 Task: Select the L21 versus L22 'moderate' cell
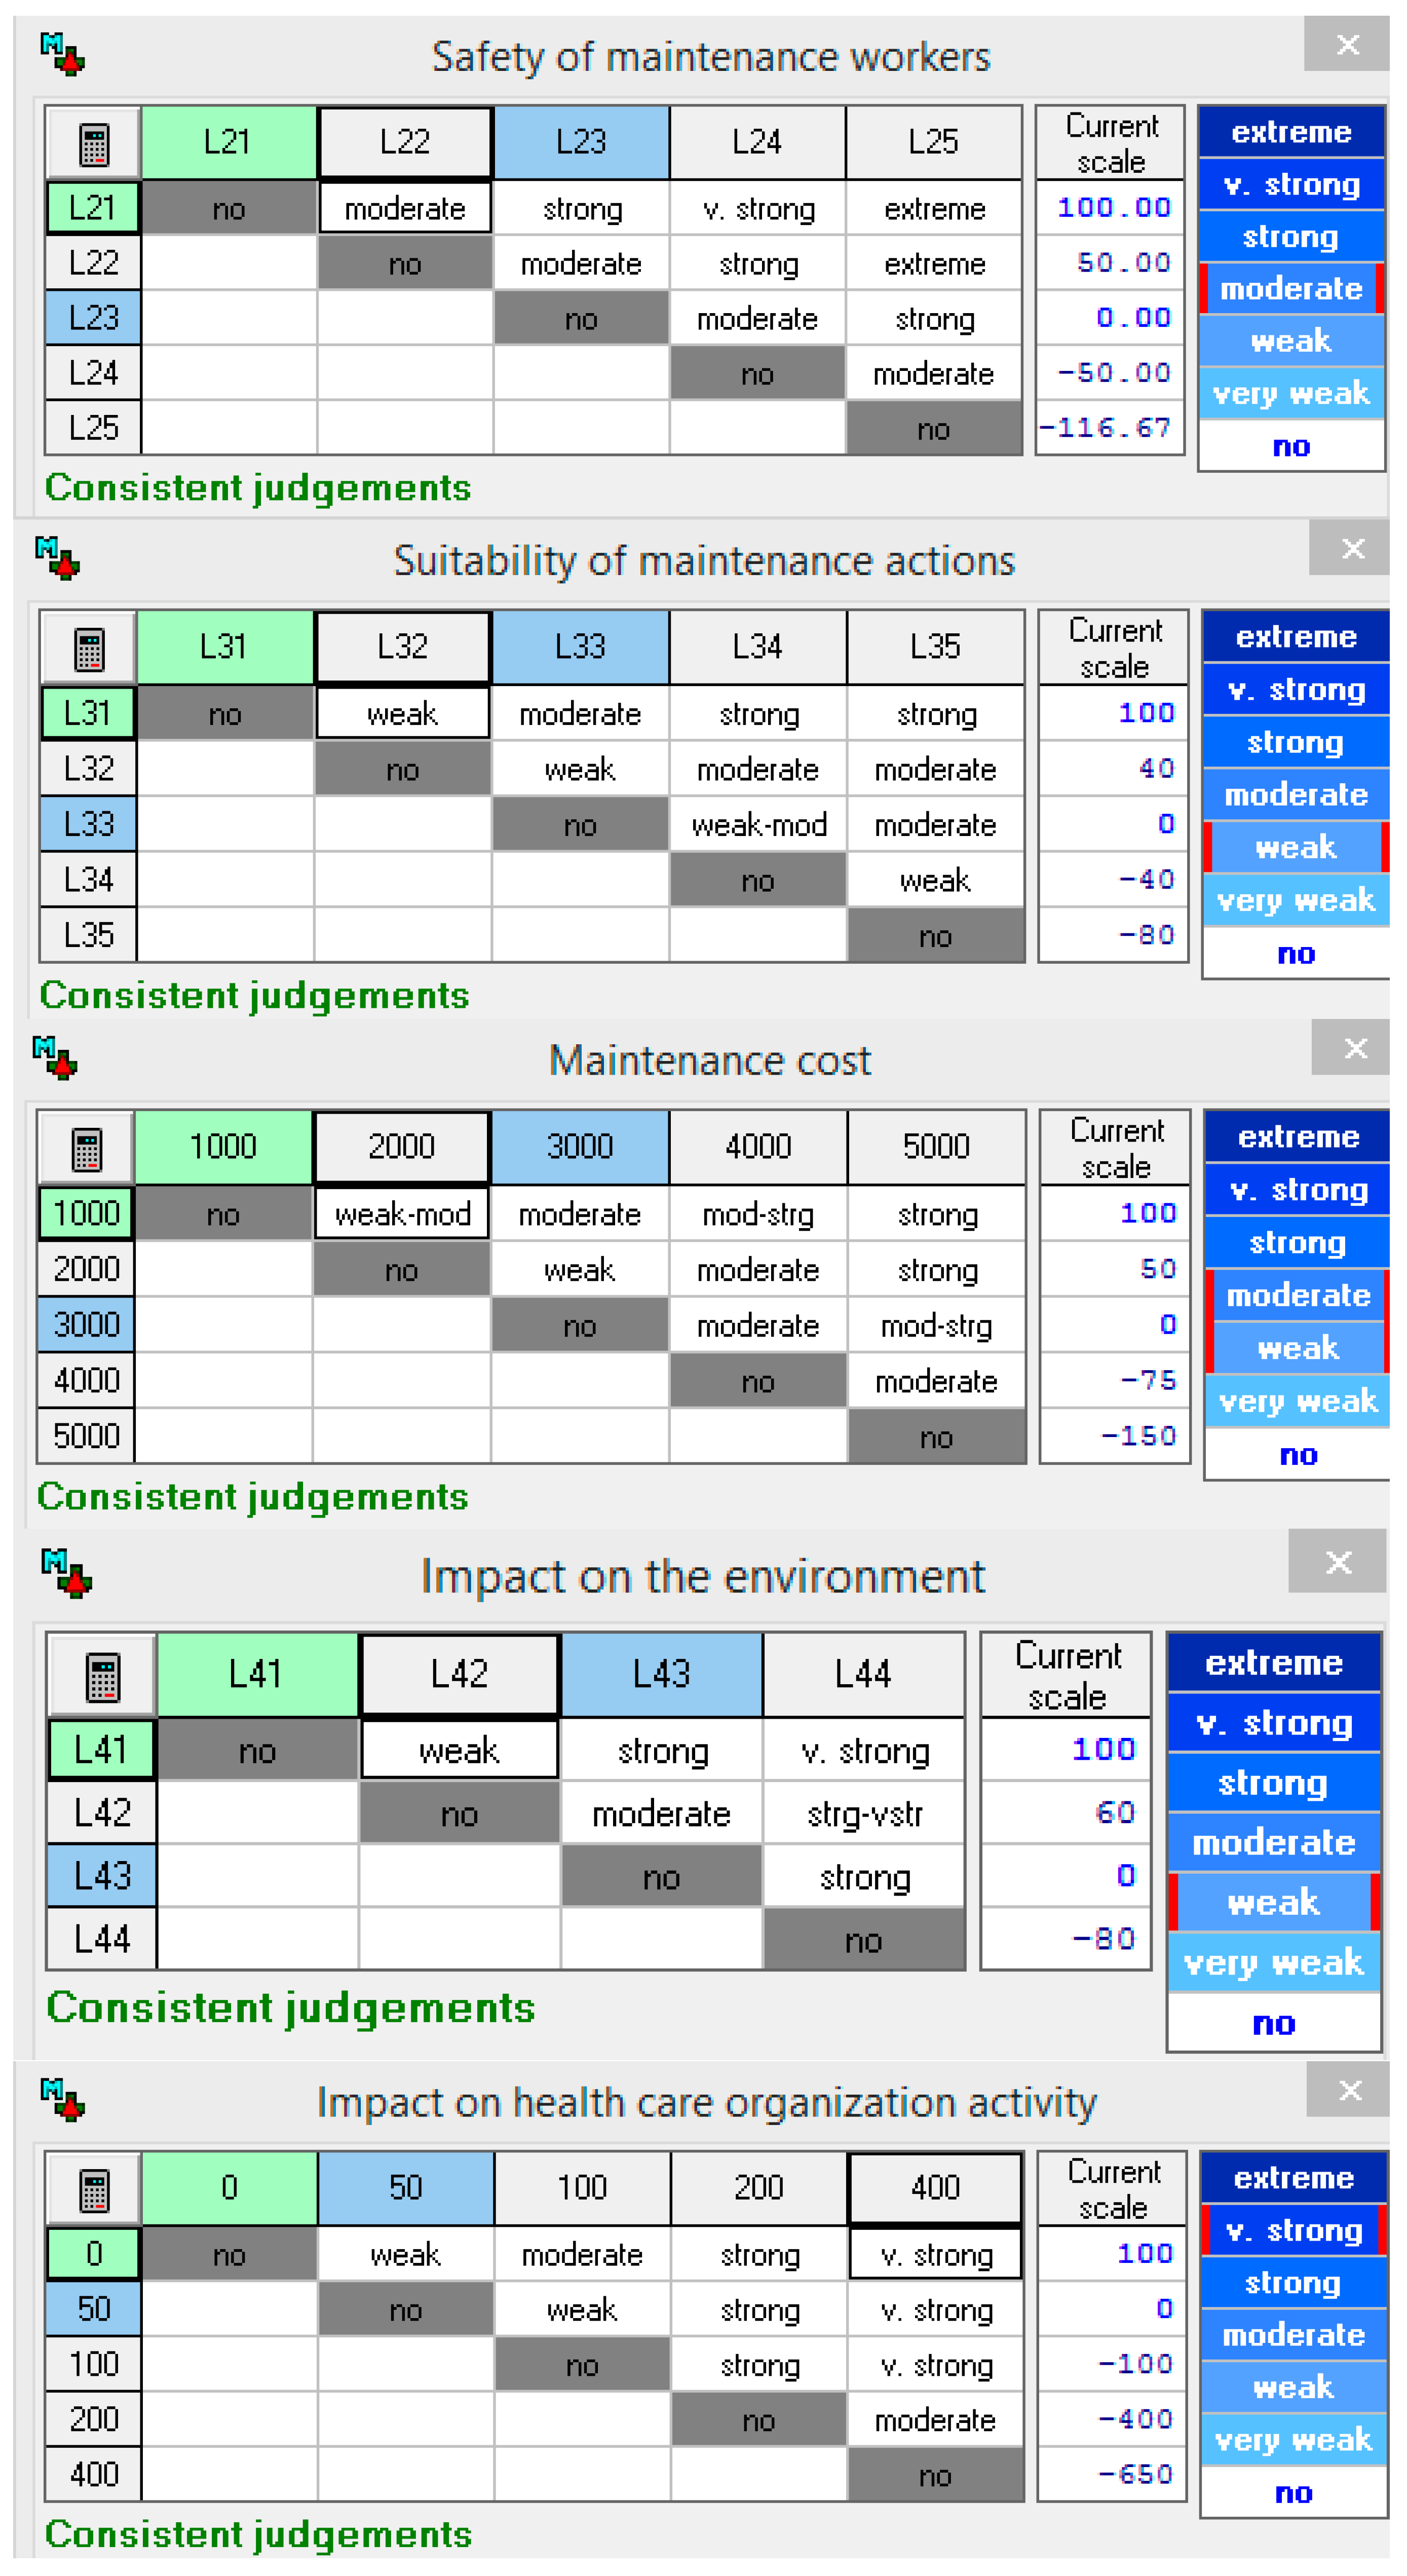pos(405,208)
